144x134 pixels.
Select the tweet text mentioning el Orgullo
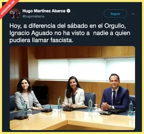[x=70, y=33]
